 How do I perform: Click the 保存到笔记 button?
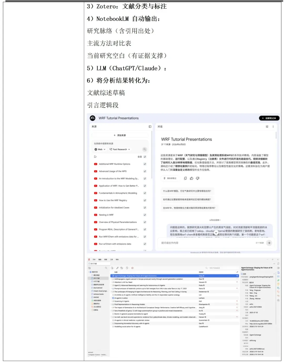(170, 178)
